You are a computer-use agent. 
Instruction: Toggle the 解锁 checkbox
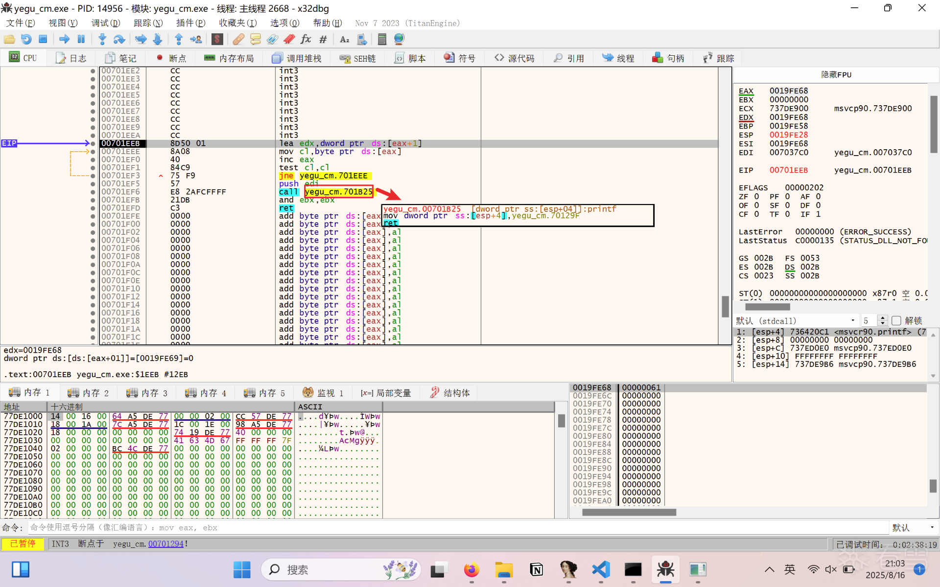coord(896,321)
